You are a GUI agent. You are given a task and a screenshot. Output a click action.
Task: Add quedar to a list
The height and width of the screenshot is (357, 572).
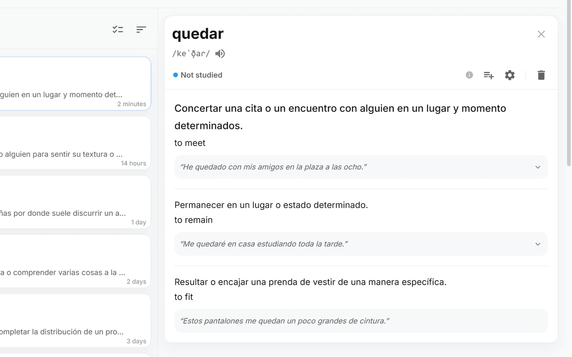coord(489,75)
